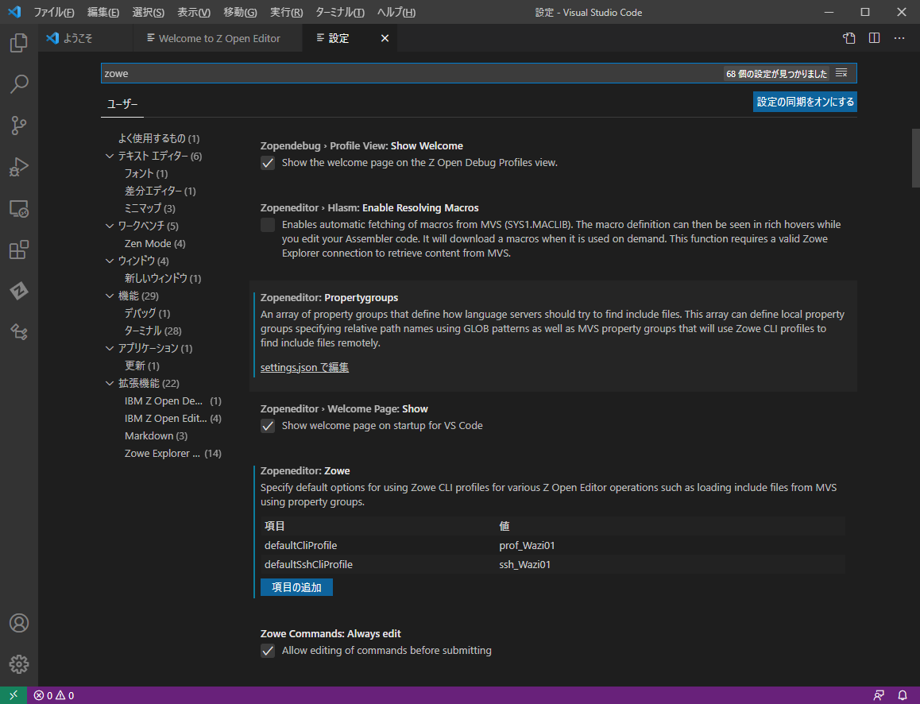Select 差分エディター (1) in settings tree
920x704 pixels.
click(x=160, y=191)
